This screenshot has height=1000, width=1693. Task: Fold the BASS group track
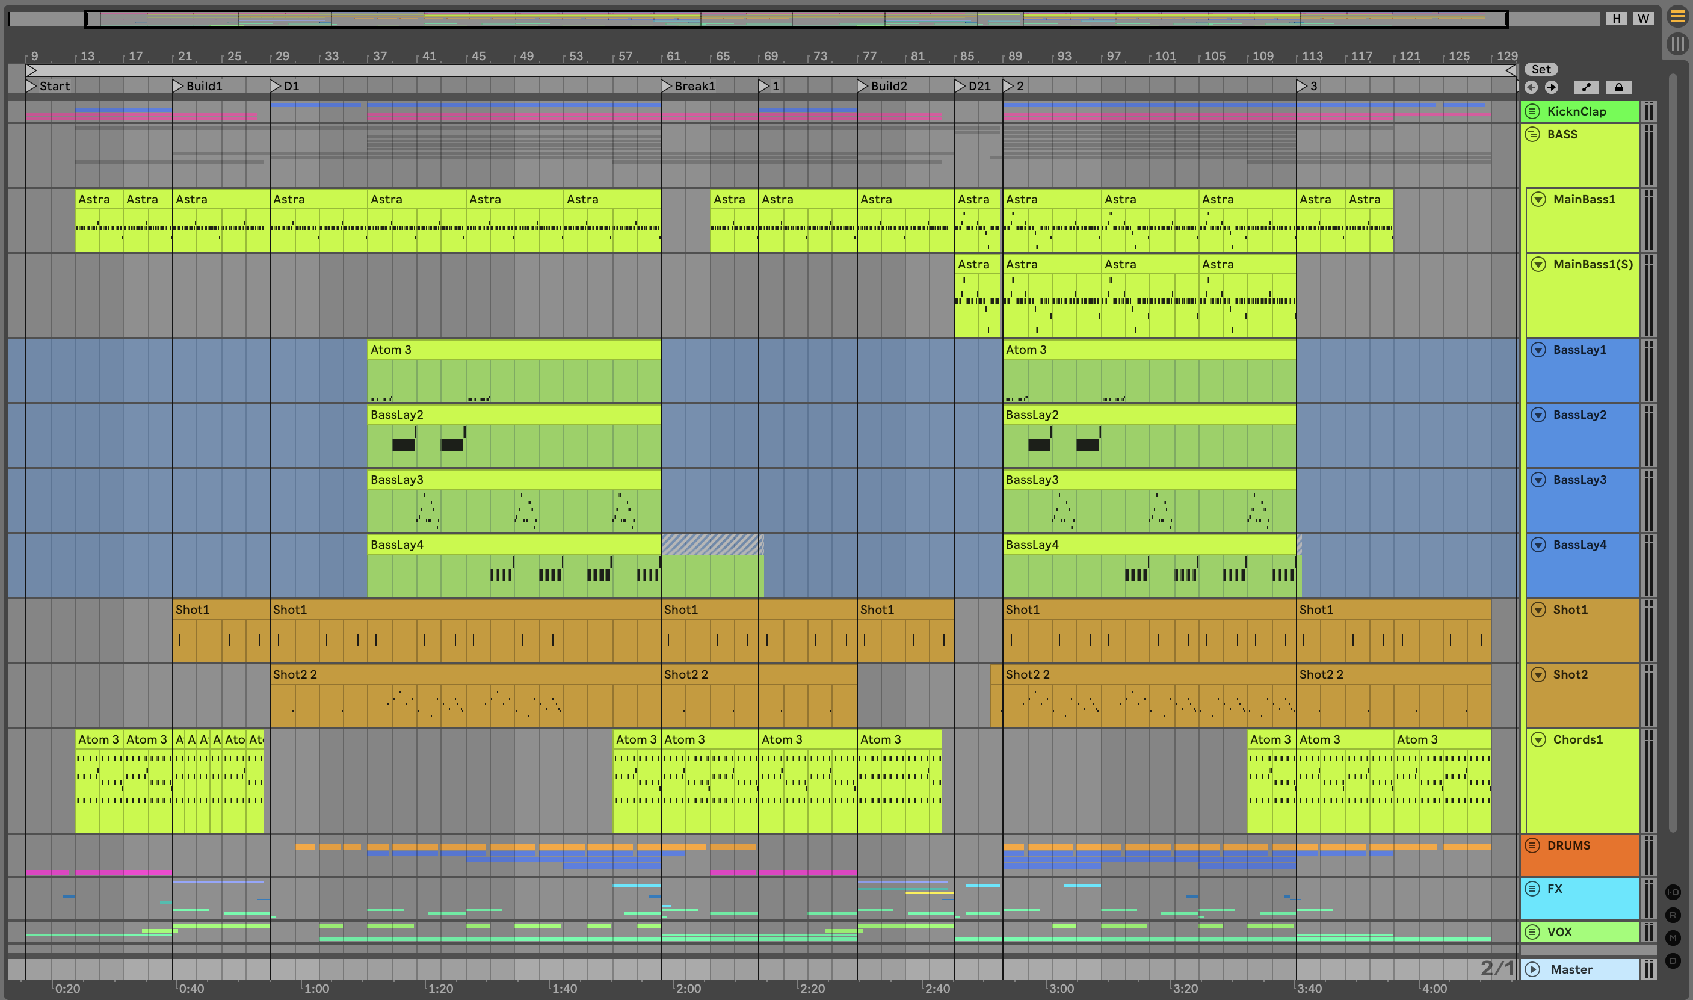(x=1532, y=134)
